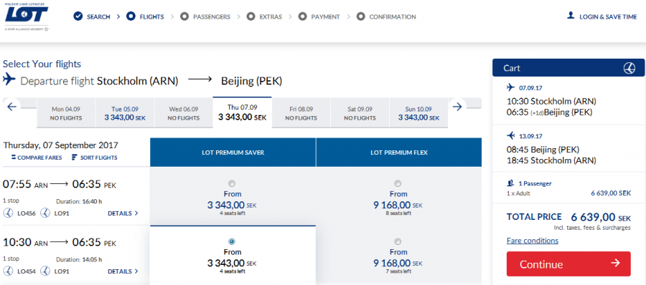Select Premium Saver for 07:55 flight
This screenshot has height=285, width=646.
click(232, 183)
